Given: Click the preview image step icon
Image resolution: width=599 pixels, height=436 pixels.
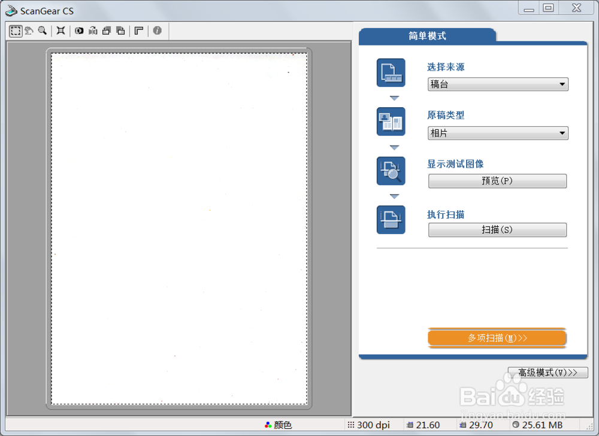Looking at the screenshot, I should tap(391, 171).
